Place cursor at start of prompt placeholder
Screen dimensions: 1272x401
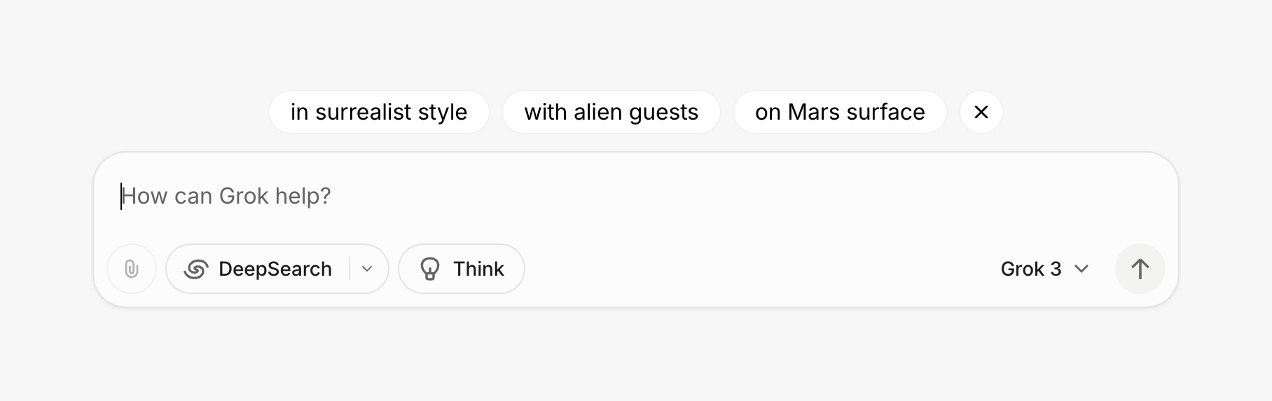point(123,196)
